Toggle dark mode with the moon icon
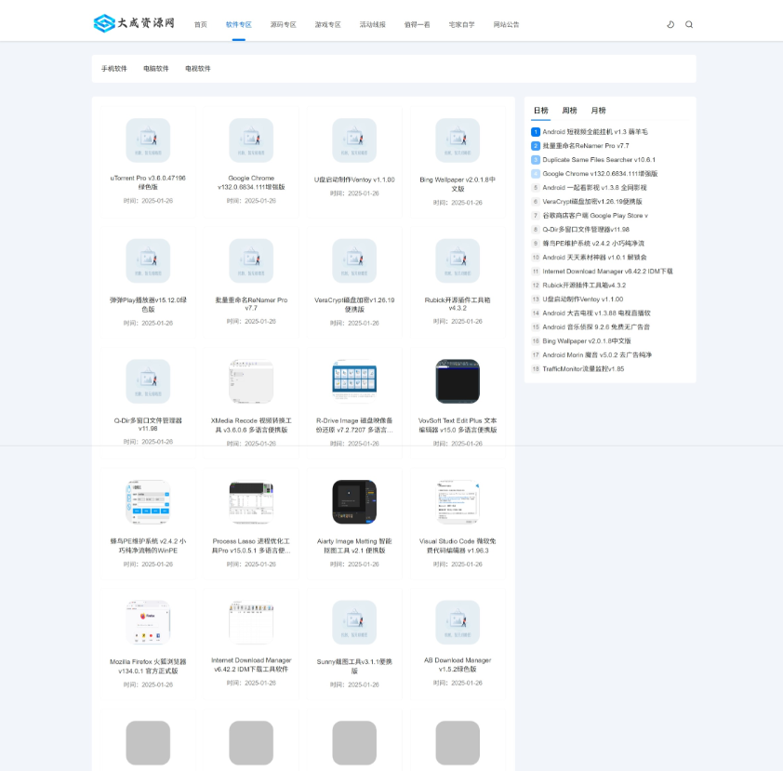 (670, 24)
